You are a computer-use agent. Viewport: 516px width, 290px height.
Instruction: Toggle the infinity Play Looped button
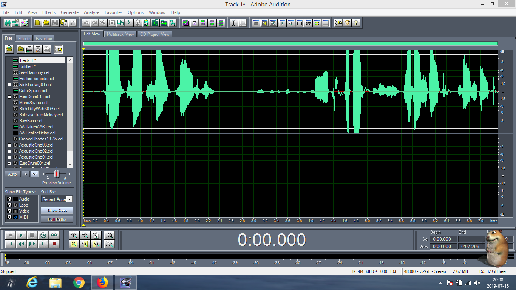tap(54, 235)
